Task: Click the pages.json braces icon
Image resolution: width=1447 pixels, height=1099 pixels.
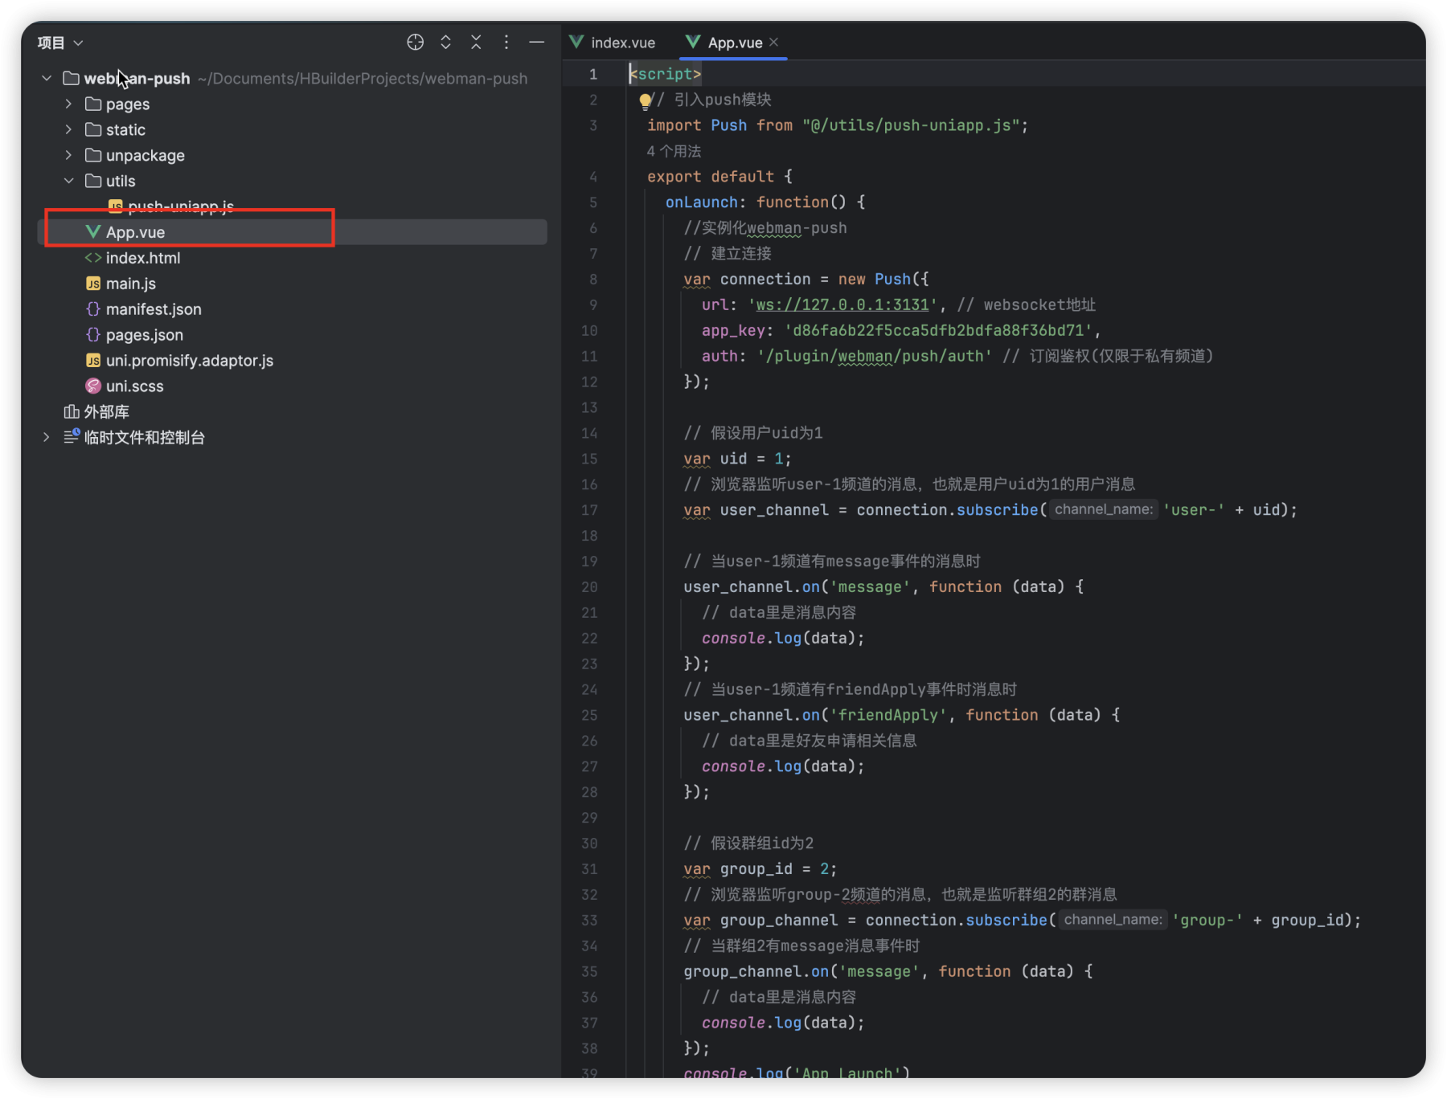Action: [93, 336]
